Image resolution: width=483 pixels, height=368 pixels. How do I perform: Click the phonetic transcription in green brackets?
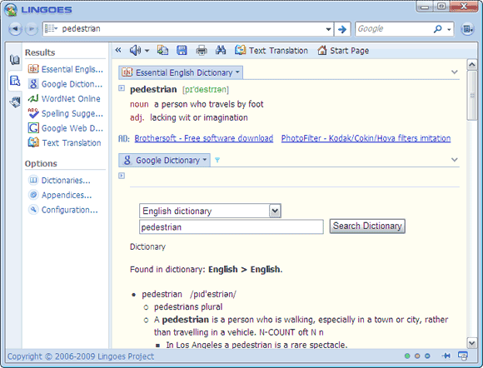pyautogui.click(x=206, y=90)
